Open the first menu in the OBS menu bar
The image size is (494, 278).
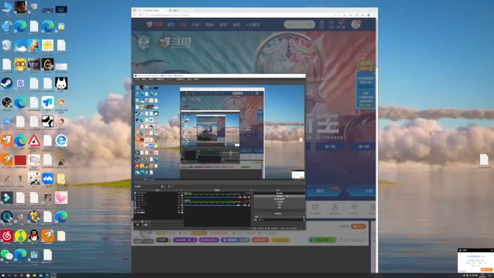click(x=137, y=80)
